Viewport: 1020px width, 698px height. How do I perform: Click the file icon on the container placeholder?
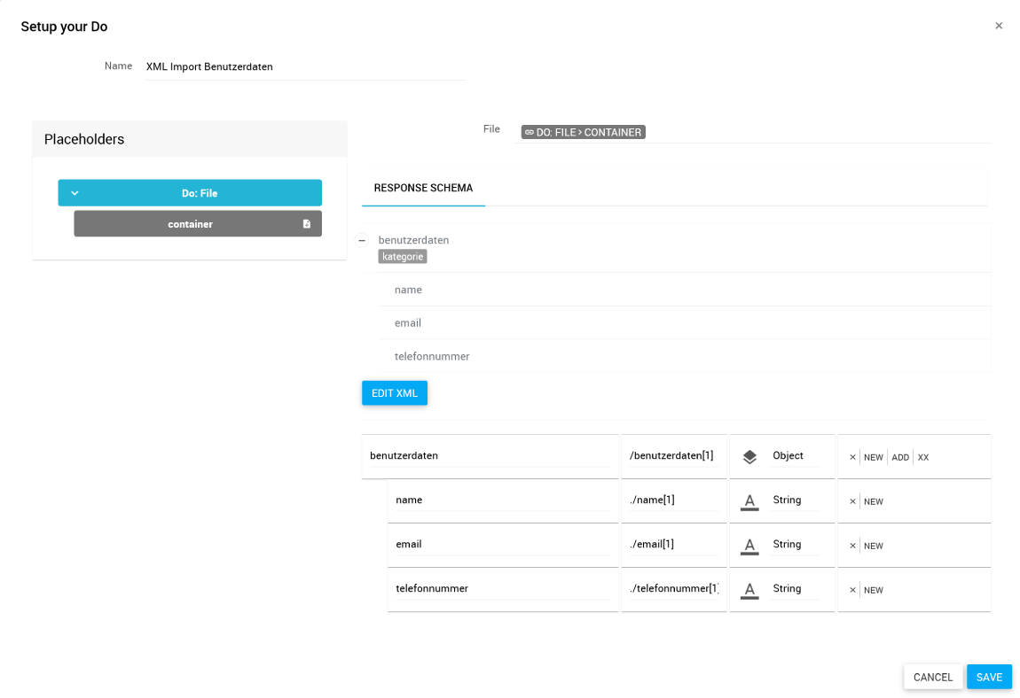[307, 224]
